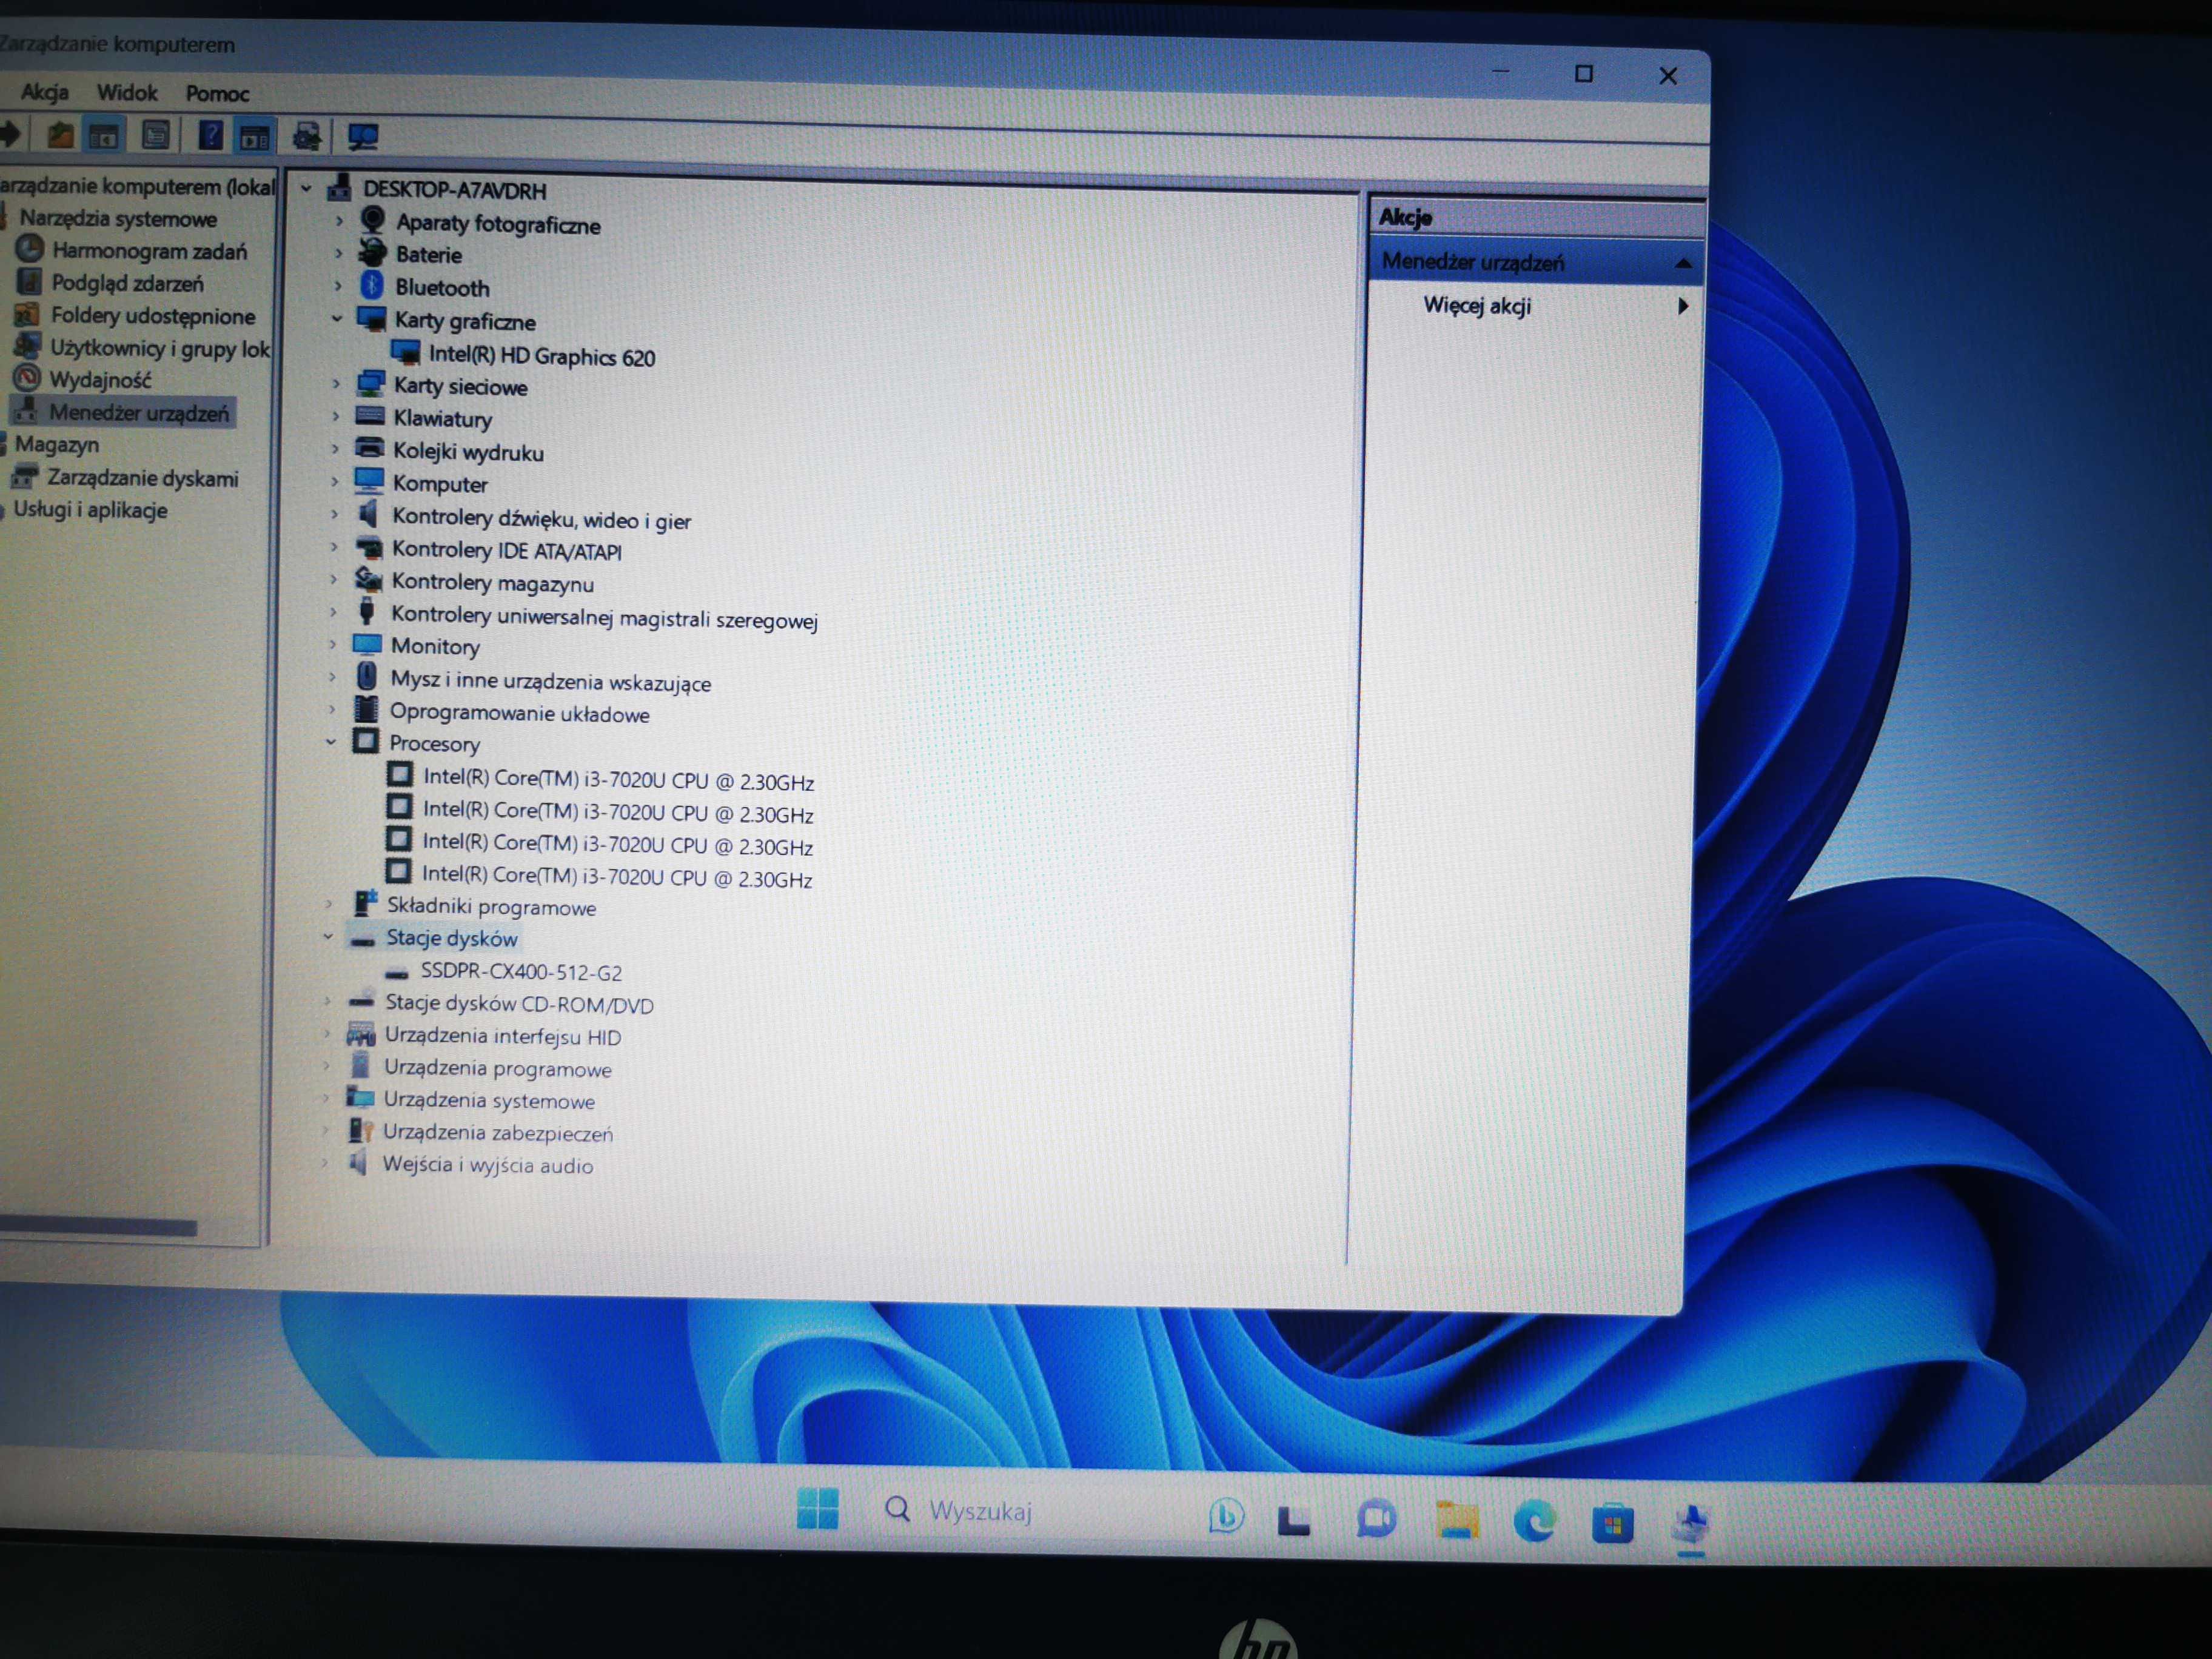The image size is (2212, 1659).
Task: Select Foldery udostępnione in left tree
Action: pyautogui.click(x=153, y=316)
